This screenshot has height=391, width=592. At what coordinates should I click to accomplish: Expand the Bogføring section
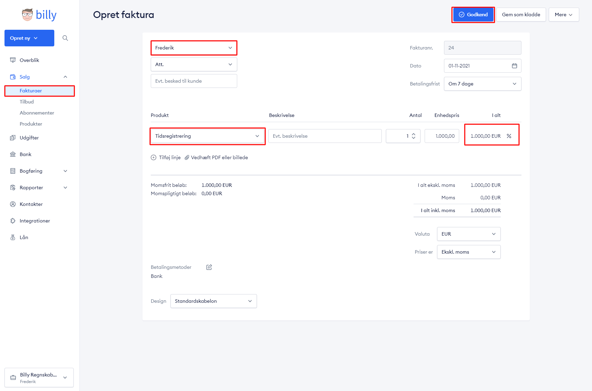[x=65, y=171]
